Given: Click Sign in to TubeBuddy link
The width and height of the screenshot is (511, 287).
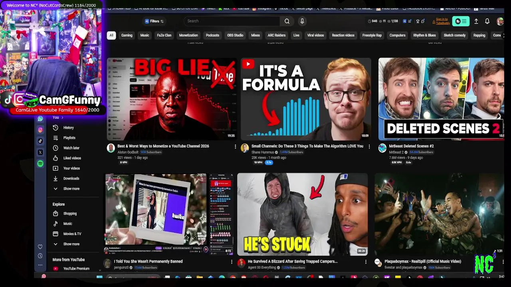Looking at the screenshot, I should click(x=442, y=21).
